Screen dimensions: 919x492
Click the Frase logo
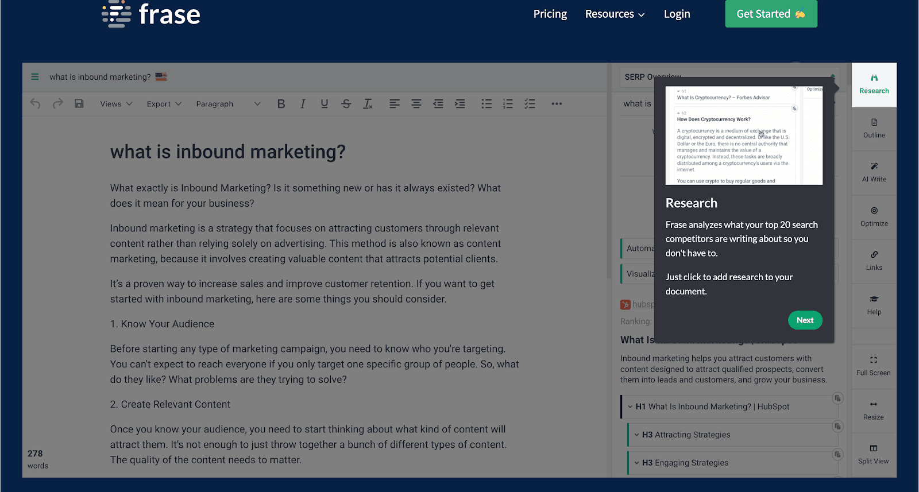(x=151, y=14)
